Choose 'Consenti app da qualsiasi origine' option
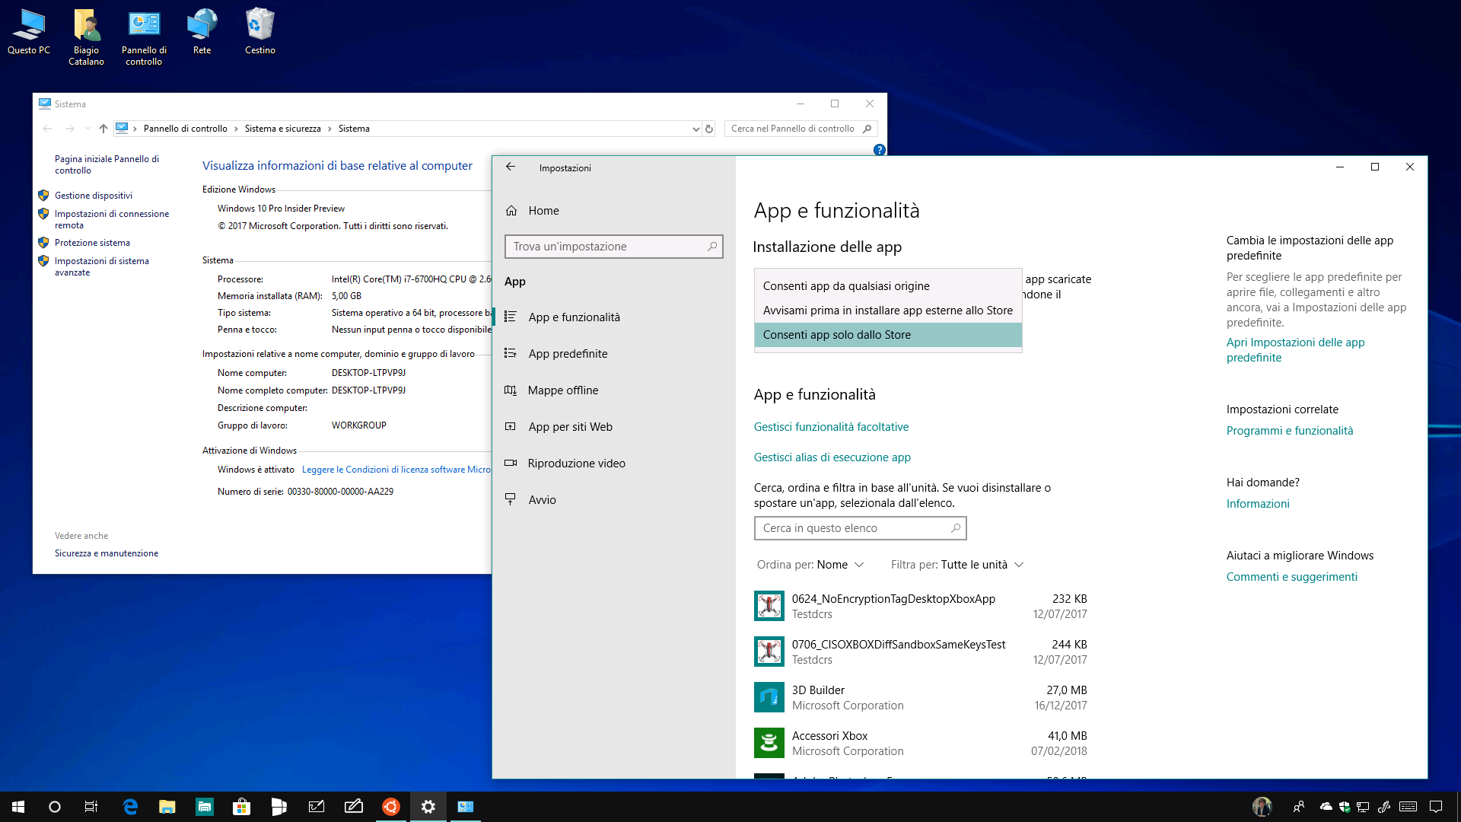The image size is (1461, 822). pyautogui.click(x=888, y=286)
